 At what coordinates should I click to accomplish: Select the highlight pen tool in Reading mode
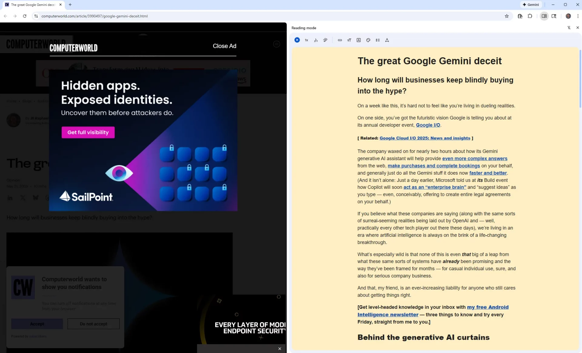point(325,40)
